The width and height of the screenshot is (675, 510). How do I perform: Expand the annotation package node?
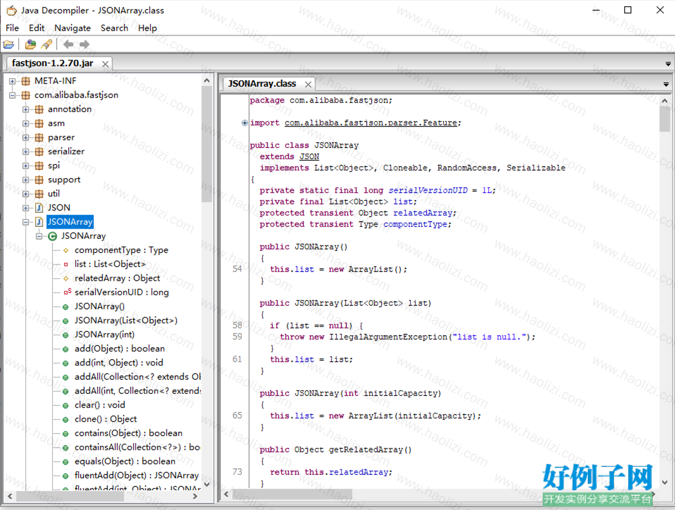click(x=26, y=109)
